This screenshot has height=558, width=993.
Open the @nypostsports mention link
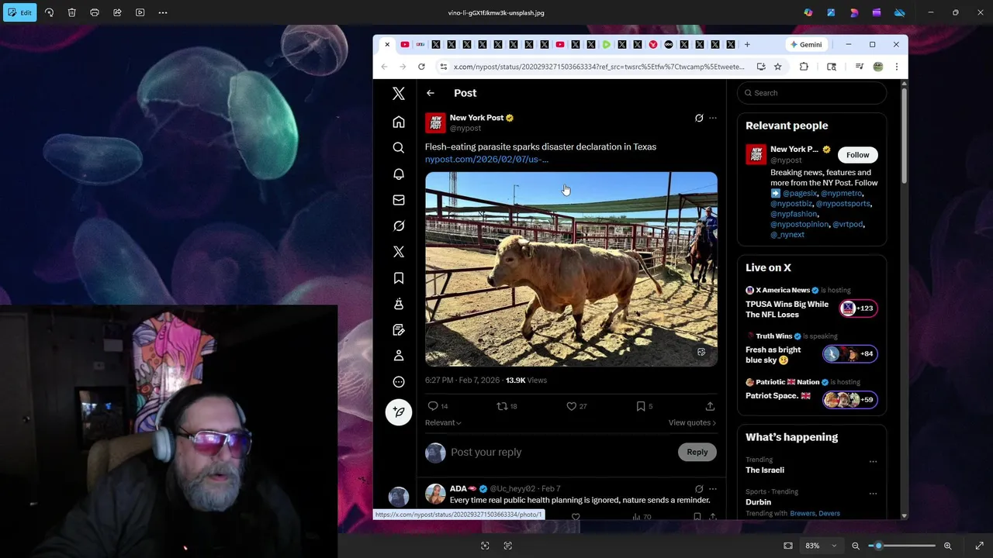[842, 203]
